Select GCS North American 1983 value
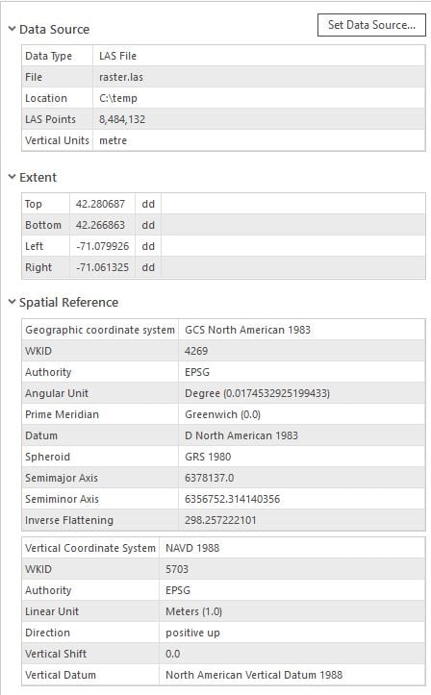 [247, 330]
